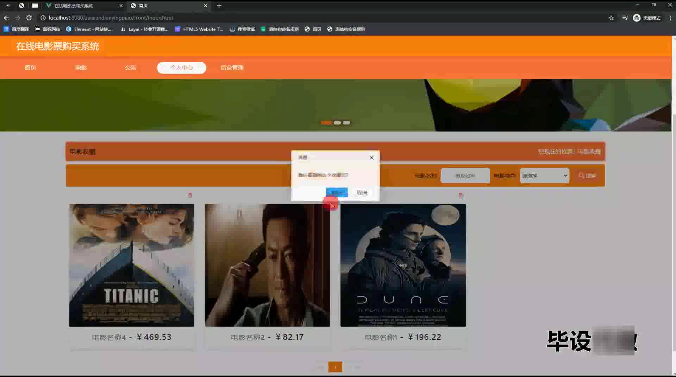
Task: Select the 电影名称4 price label
Action: point(131,337)
